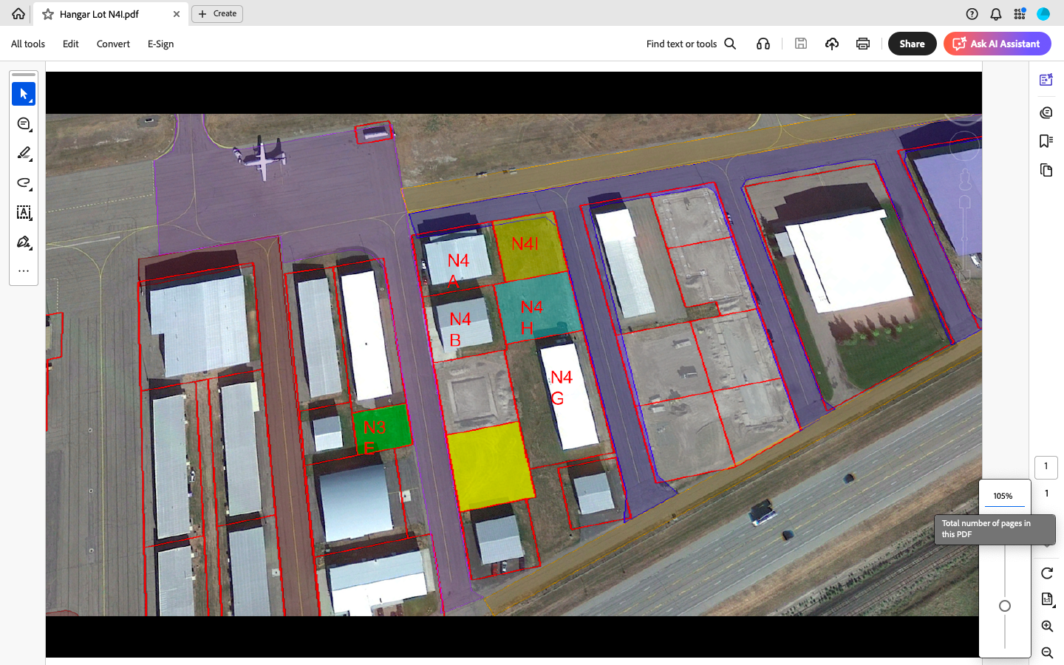Image resolution: width=1064 pixels, height=665 pixels.
Task: Expand more tools via the ellipsis
Action: [x=24, y=271]
